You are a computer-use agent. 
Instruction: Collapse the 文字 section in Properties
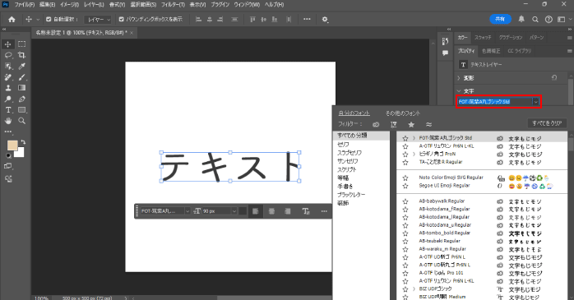(459, 91)
